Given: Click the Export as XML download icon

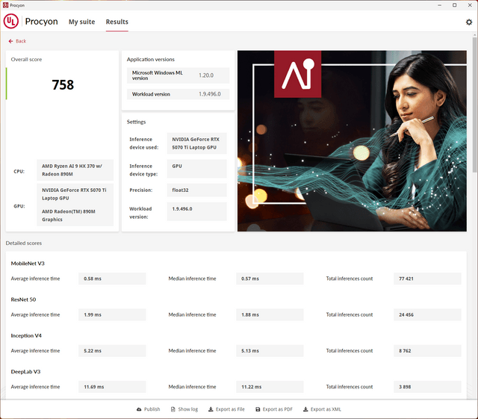Looking at the screenshot, I should coord(305,409).
